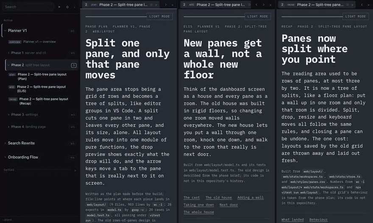Image resolution: width=373 pixels, height=223 pixels.
Task: Toggle light mode in the recap pane
Action: tap(356, 17)
